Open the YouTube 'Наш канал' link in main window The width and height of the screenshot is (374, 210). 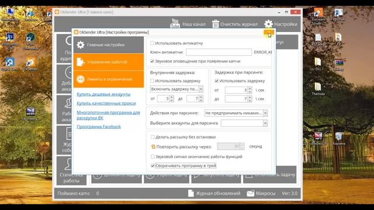click(188, 24)
